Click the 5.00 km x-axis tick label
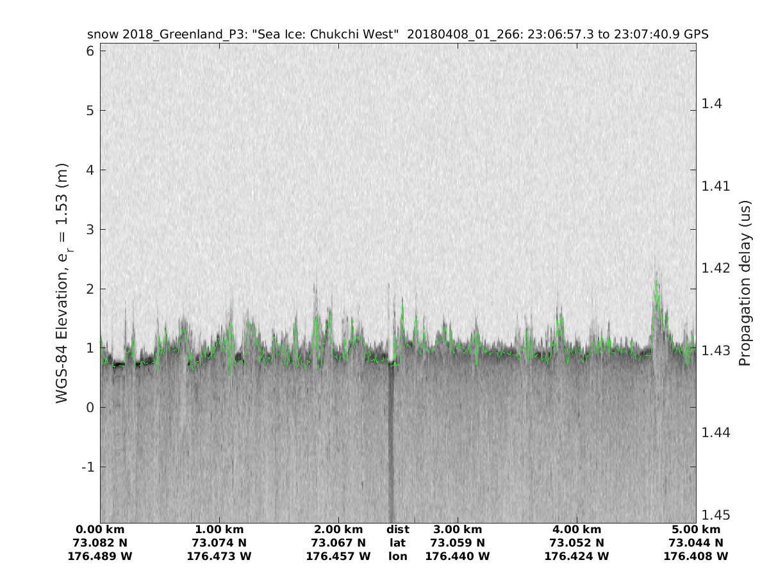The image size is (769, 576). [x=696, y=530]
